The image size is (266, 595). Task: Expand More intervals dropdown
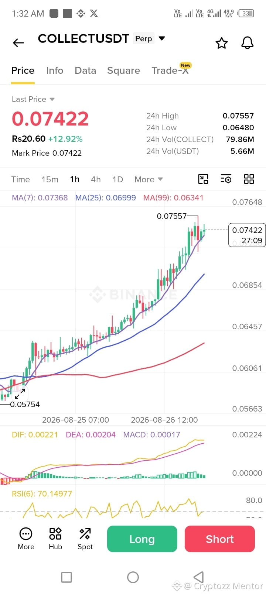[149, 179]
